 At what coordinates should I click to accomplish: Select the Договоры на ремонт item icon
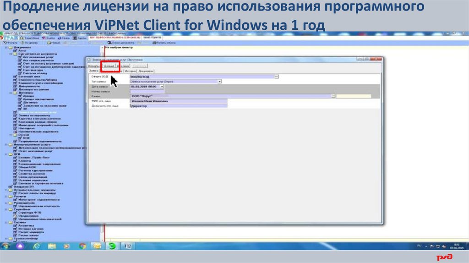pos(15,89)
